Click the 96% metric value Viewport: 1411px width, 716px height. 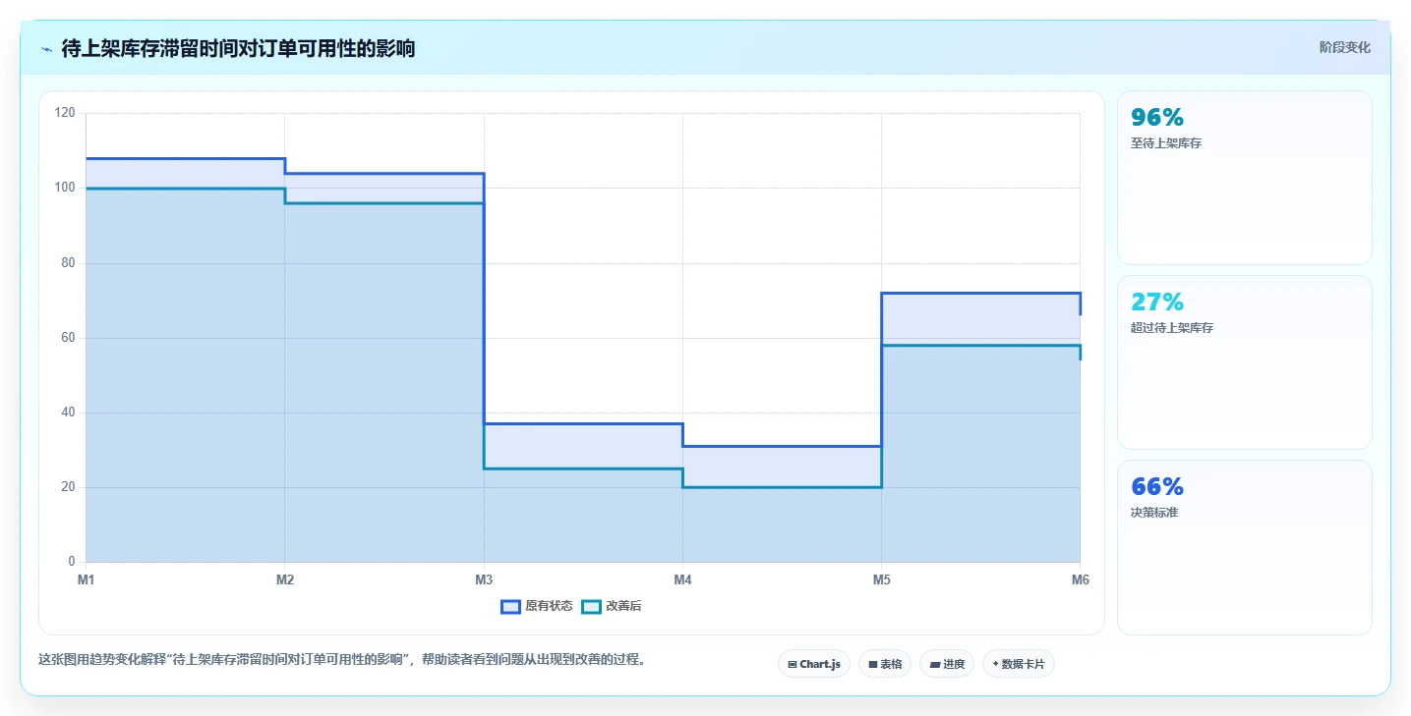pyautogui.click(x=1157, y=118)
